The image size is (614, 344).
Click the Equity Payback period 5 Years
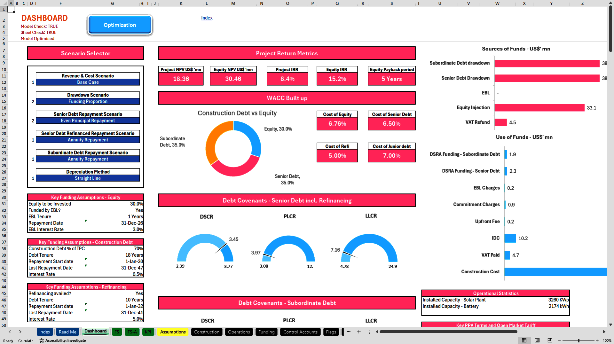tap(392, 79)
